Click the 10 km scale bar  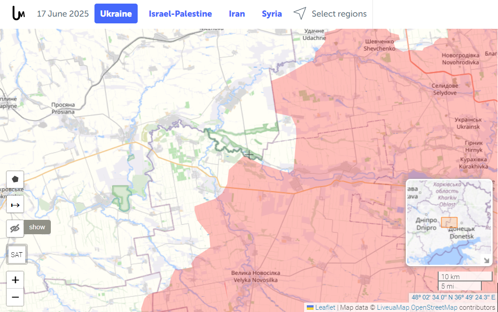point(465,276)
